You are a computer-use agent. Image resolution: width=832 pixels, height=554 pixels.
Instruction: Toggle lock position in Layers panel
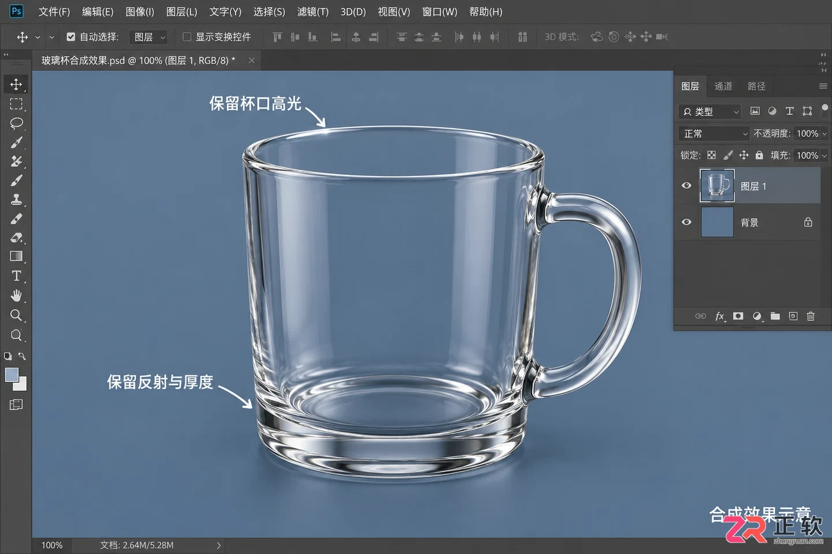click(x=744, y=155)
